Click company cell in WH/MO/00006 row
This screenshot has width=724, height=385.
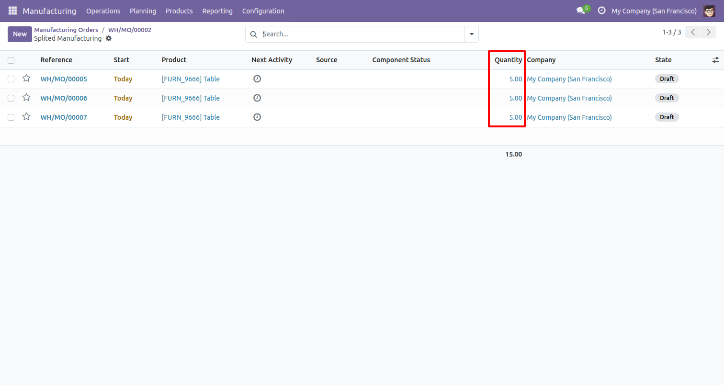pos(569,98)
